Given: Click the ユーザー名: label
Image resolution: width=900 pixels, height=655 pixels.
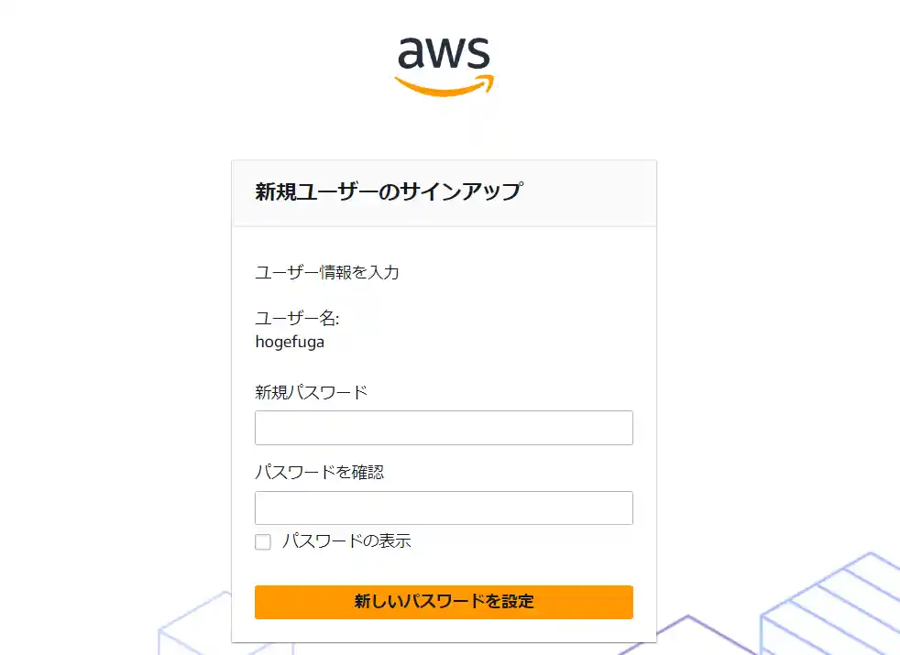Looking at the screenshot, I should [x=297, y=319].
